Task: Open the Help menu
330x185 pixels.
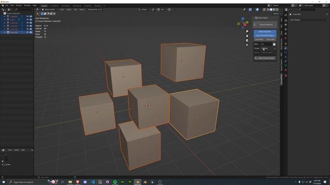Action: point(35,6)
